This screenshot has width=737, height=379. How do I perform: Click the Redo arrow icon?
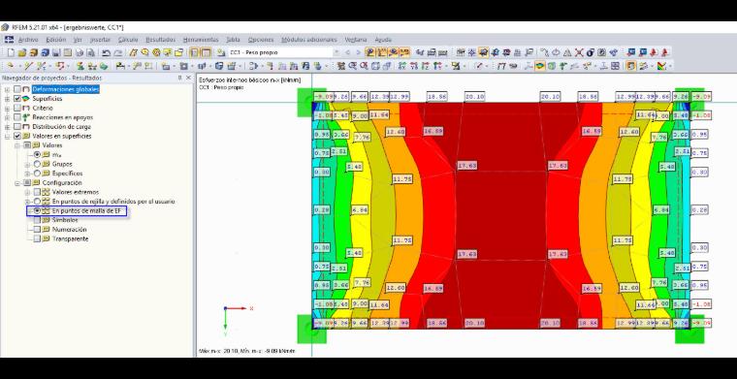(118, 52)
